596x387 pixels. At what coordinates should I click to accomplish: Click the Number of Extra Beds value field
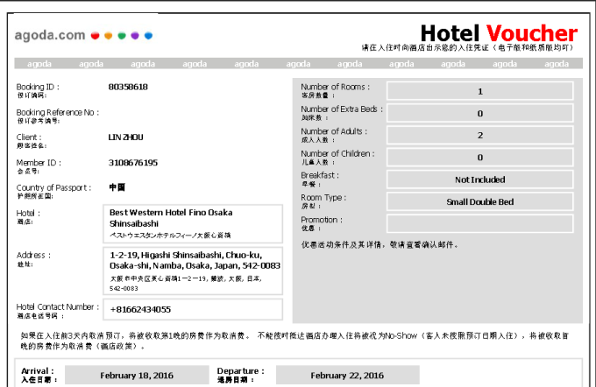480,113
